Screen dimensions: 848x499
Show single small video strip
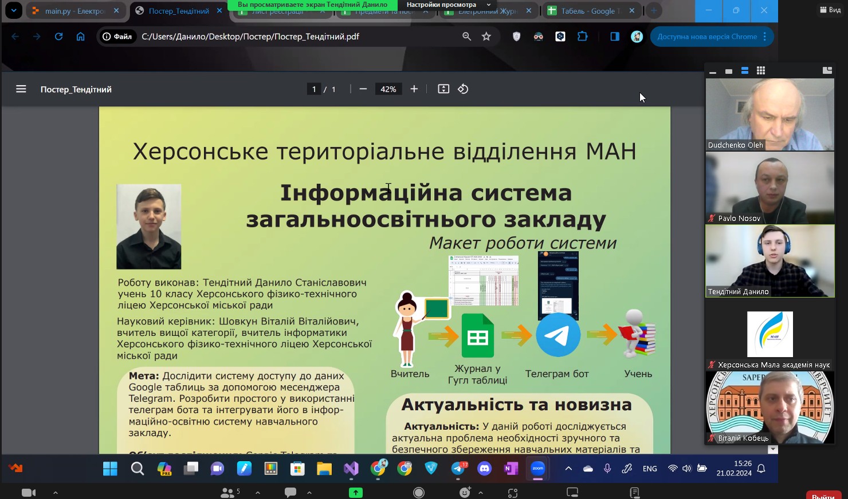coord(729,71)
